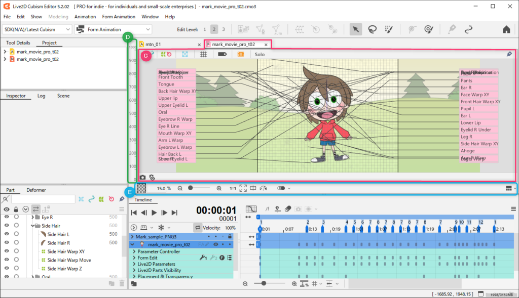Click the blue pen icon in Part panel
The height and width of the screenshot is (298, 519).
(x=122, y=199)
